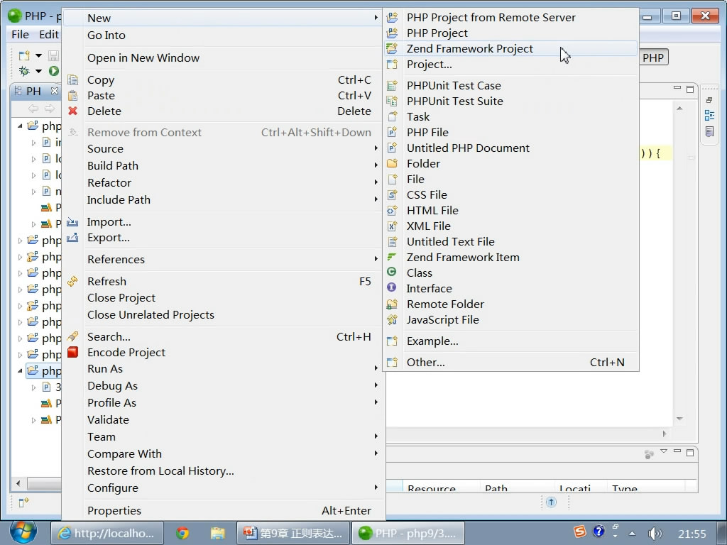The height and width of the screenshot is (545, 727).
Task: Click the Folder icon in New submenu
Action: coord(392,164)
